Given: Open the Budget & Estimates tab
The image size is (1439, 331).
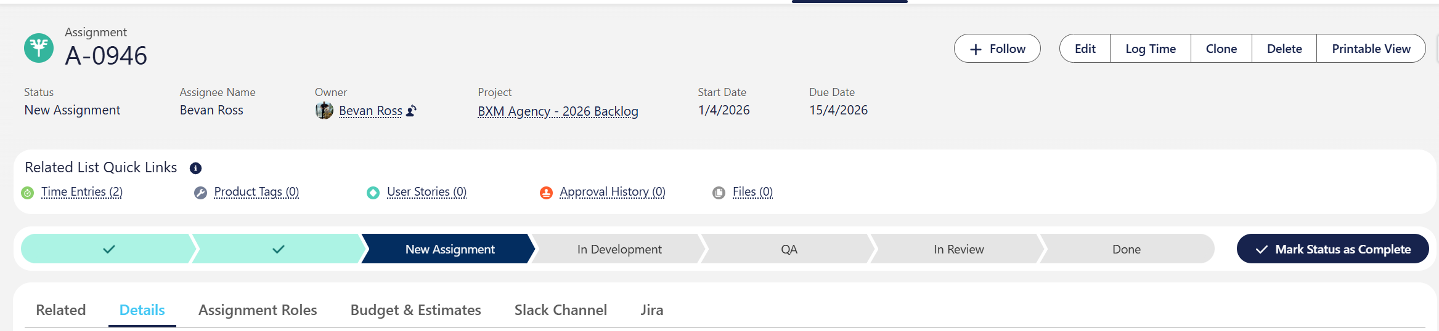Looking at the screenshot, I should click(415, 310).
